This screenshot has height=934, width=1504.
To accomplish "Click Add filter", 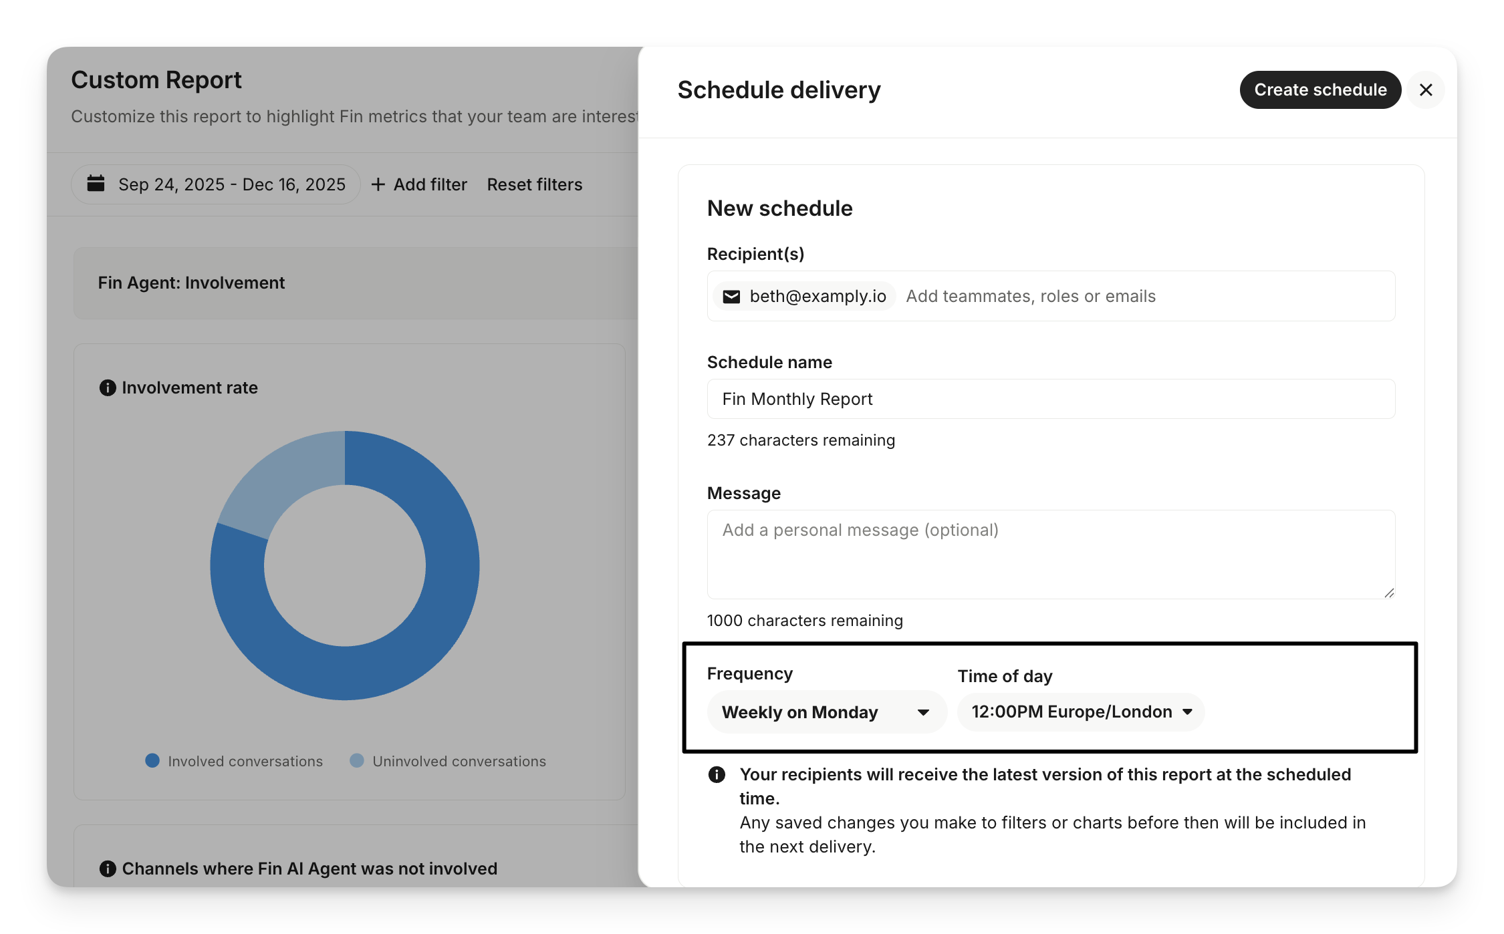I will coord(430,184).
